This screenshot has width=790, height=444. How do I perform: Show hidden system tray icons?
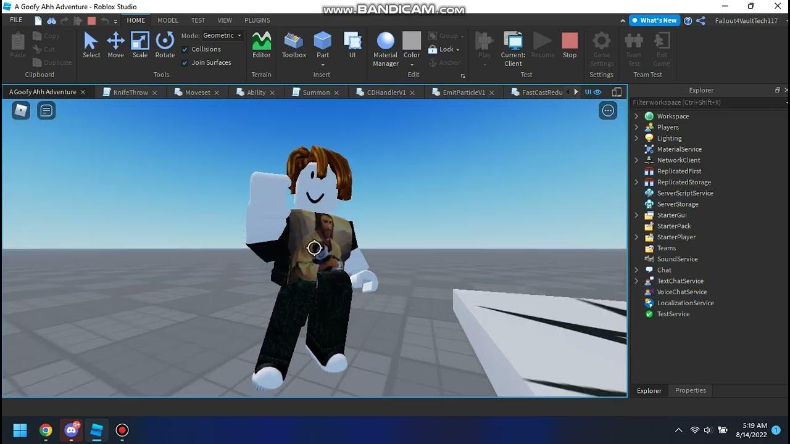[x=679, y=430]
